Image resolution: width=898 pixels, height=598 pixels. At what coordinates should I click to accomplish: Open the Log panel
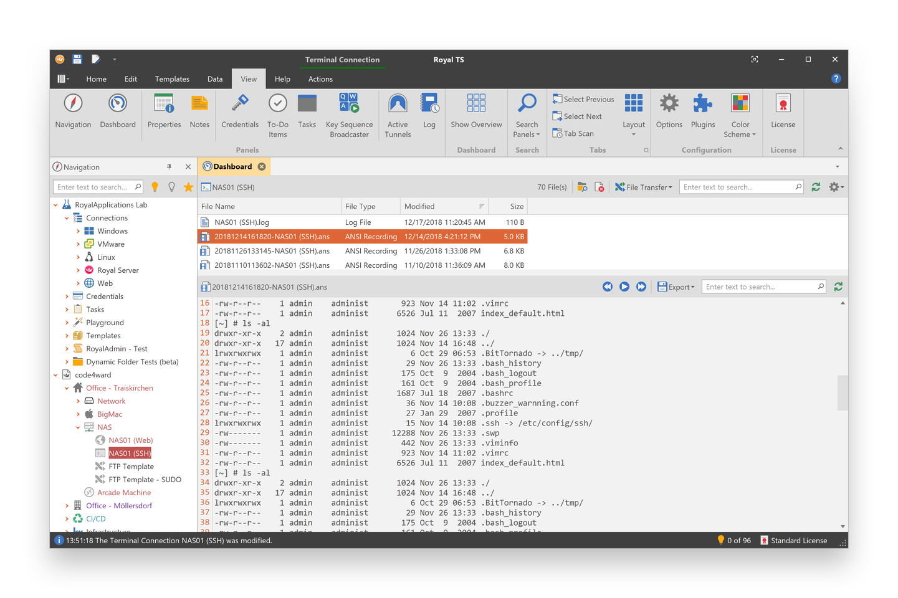coord(429,112)
